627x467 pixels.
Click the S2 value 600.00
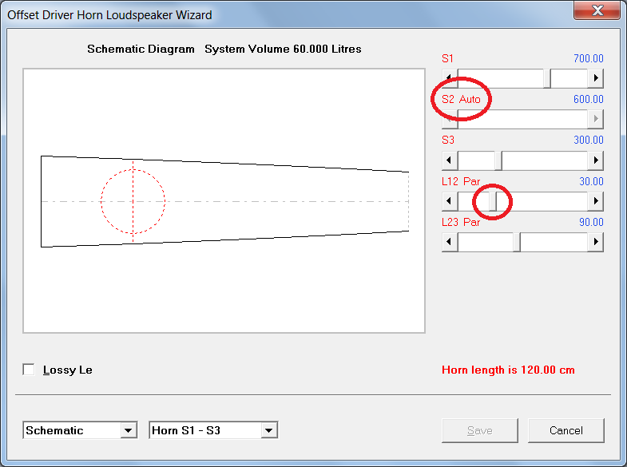tap(588, 99)
